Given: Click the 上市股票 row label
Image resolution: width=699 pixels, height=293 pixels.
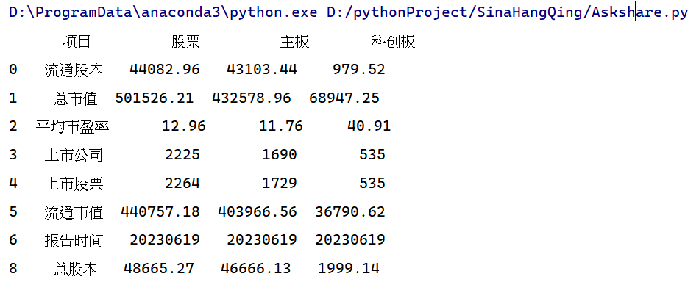Looking at the screenshot, I should coord(74,184).
